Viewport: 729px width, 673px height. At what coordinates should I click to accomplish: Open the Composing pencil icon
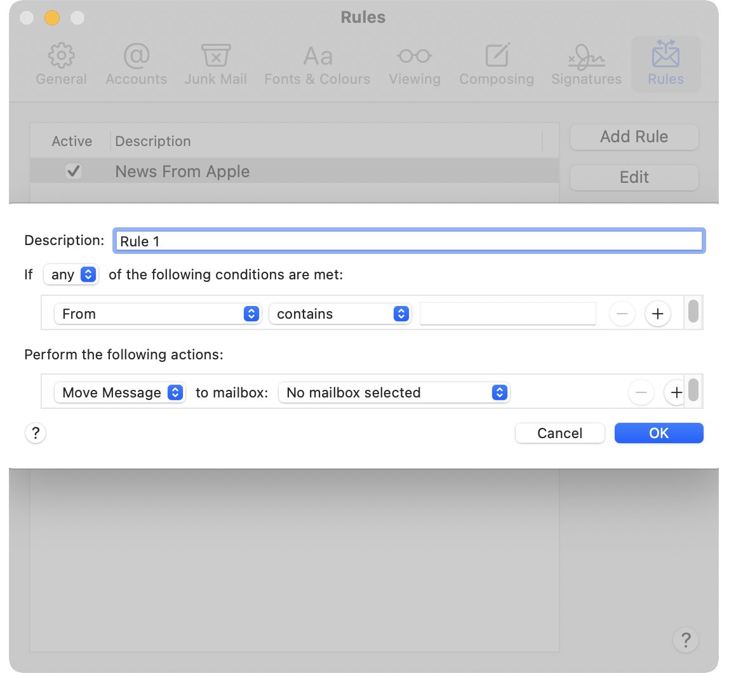coord(496,57)
